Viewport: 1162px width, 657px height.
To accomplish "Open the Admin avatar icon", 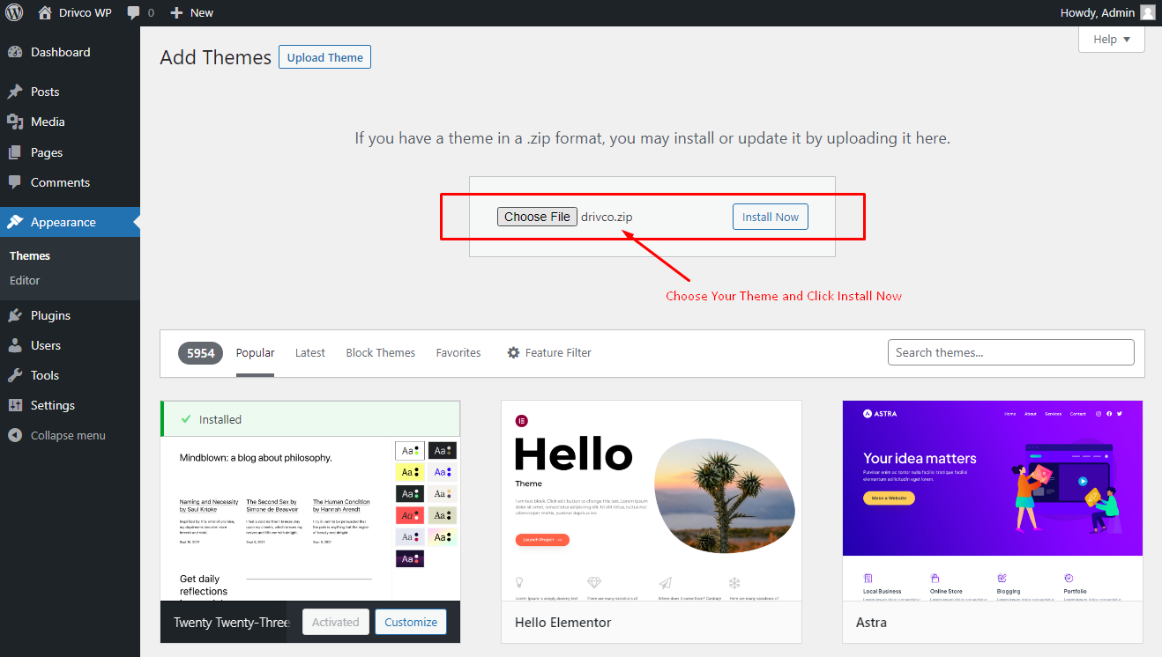I will click(1147, 12).
